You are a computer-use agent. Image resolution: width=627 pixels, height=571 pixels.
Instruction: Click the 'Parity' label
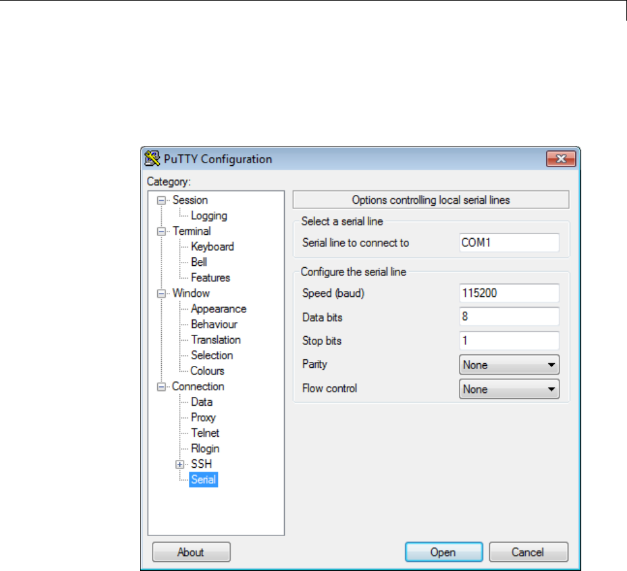pos(314,365)
